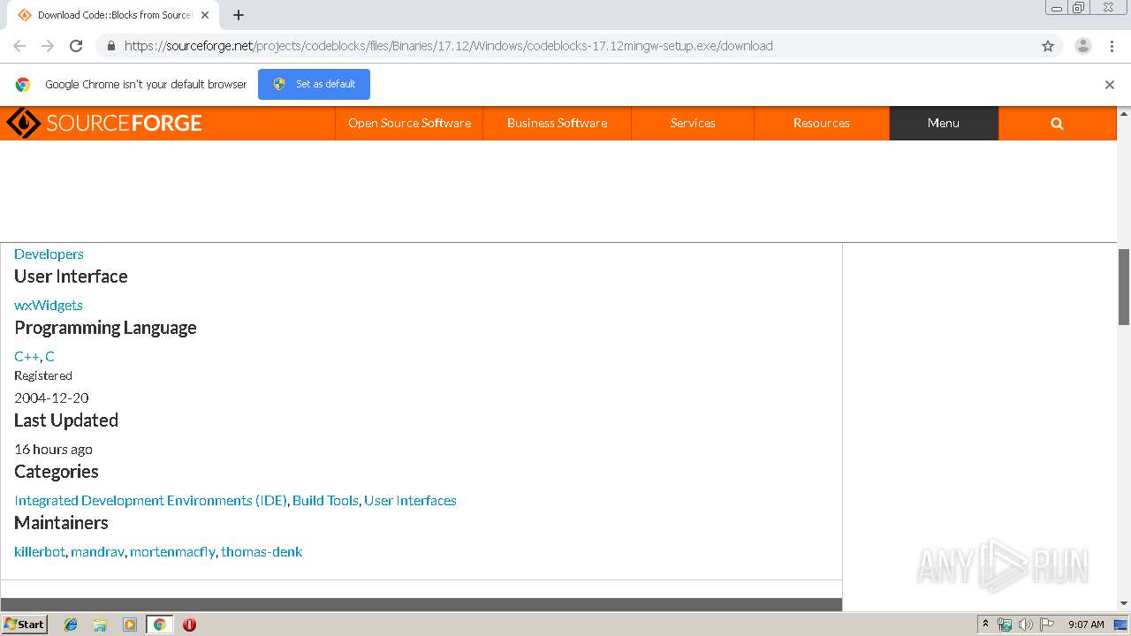Open Integrated Development Environments (IDE) category
This screenshot has height=636, width=1131.
click(x=150, y=500)
